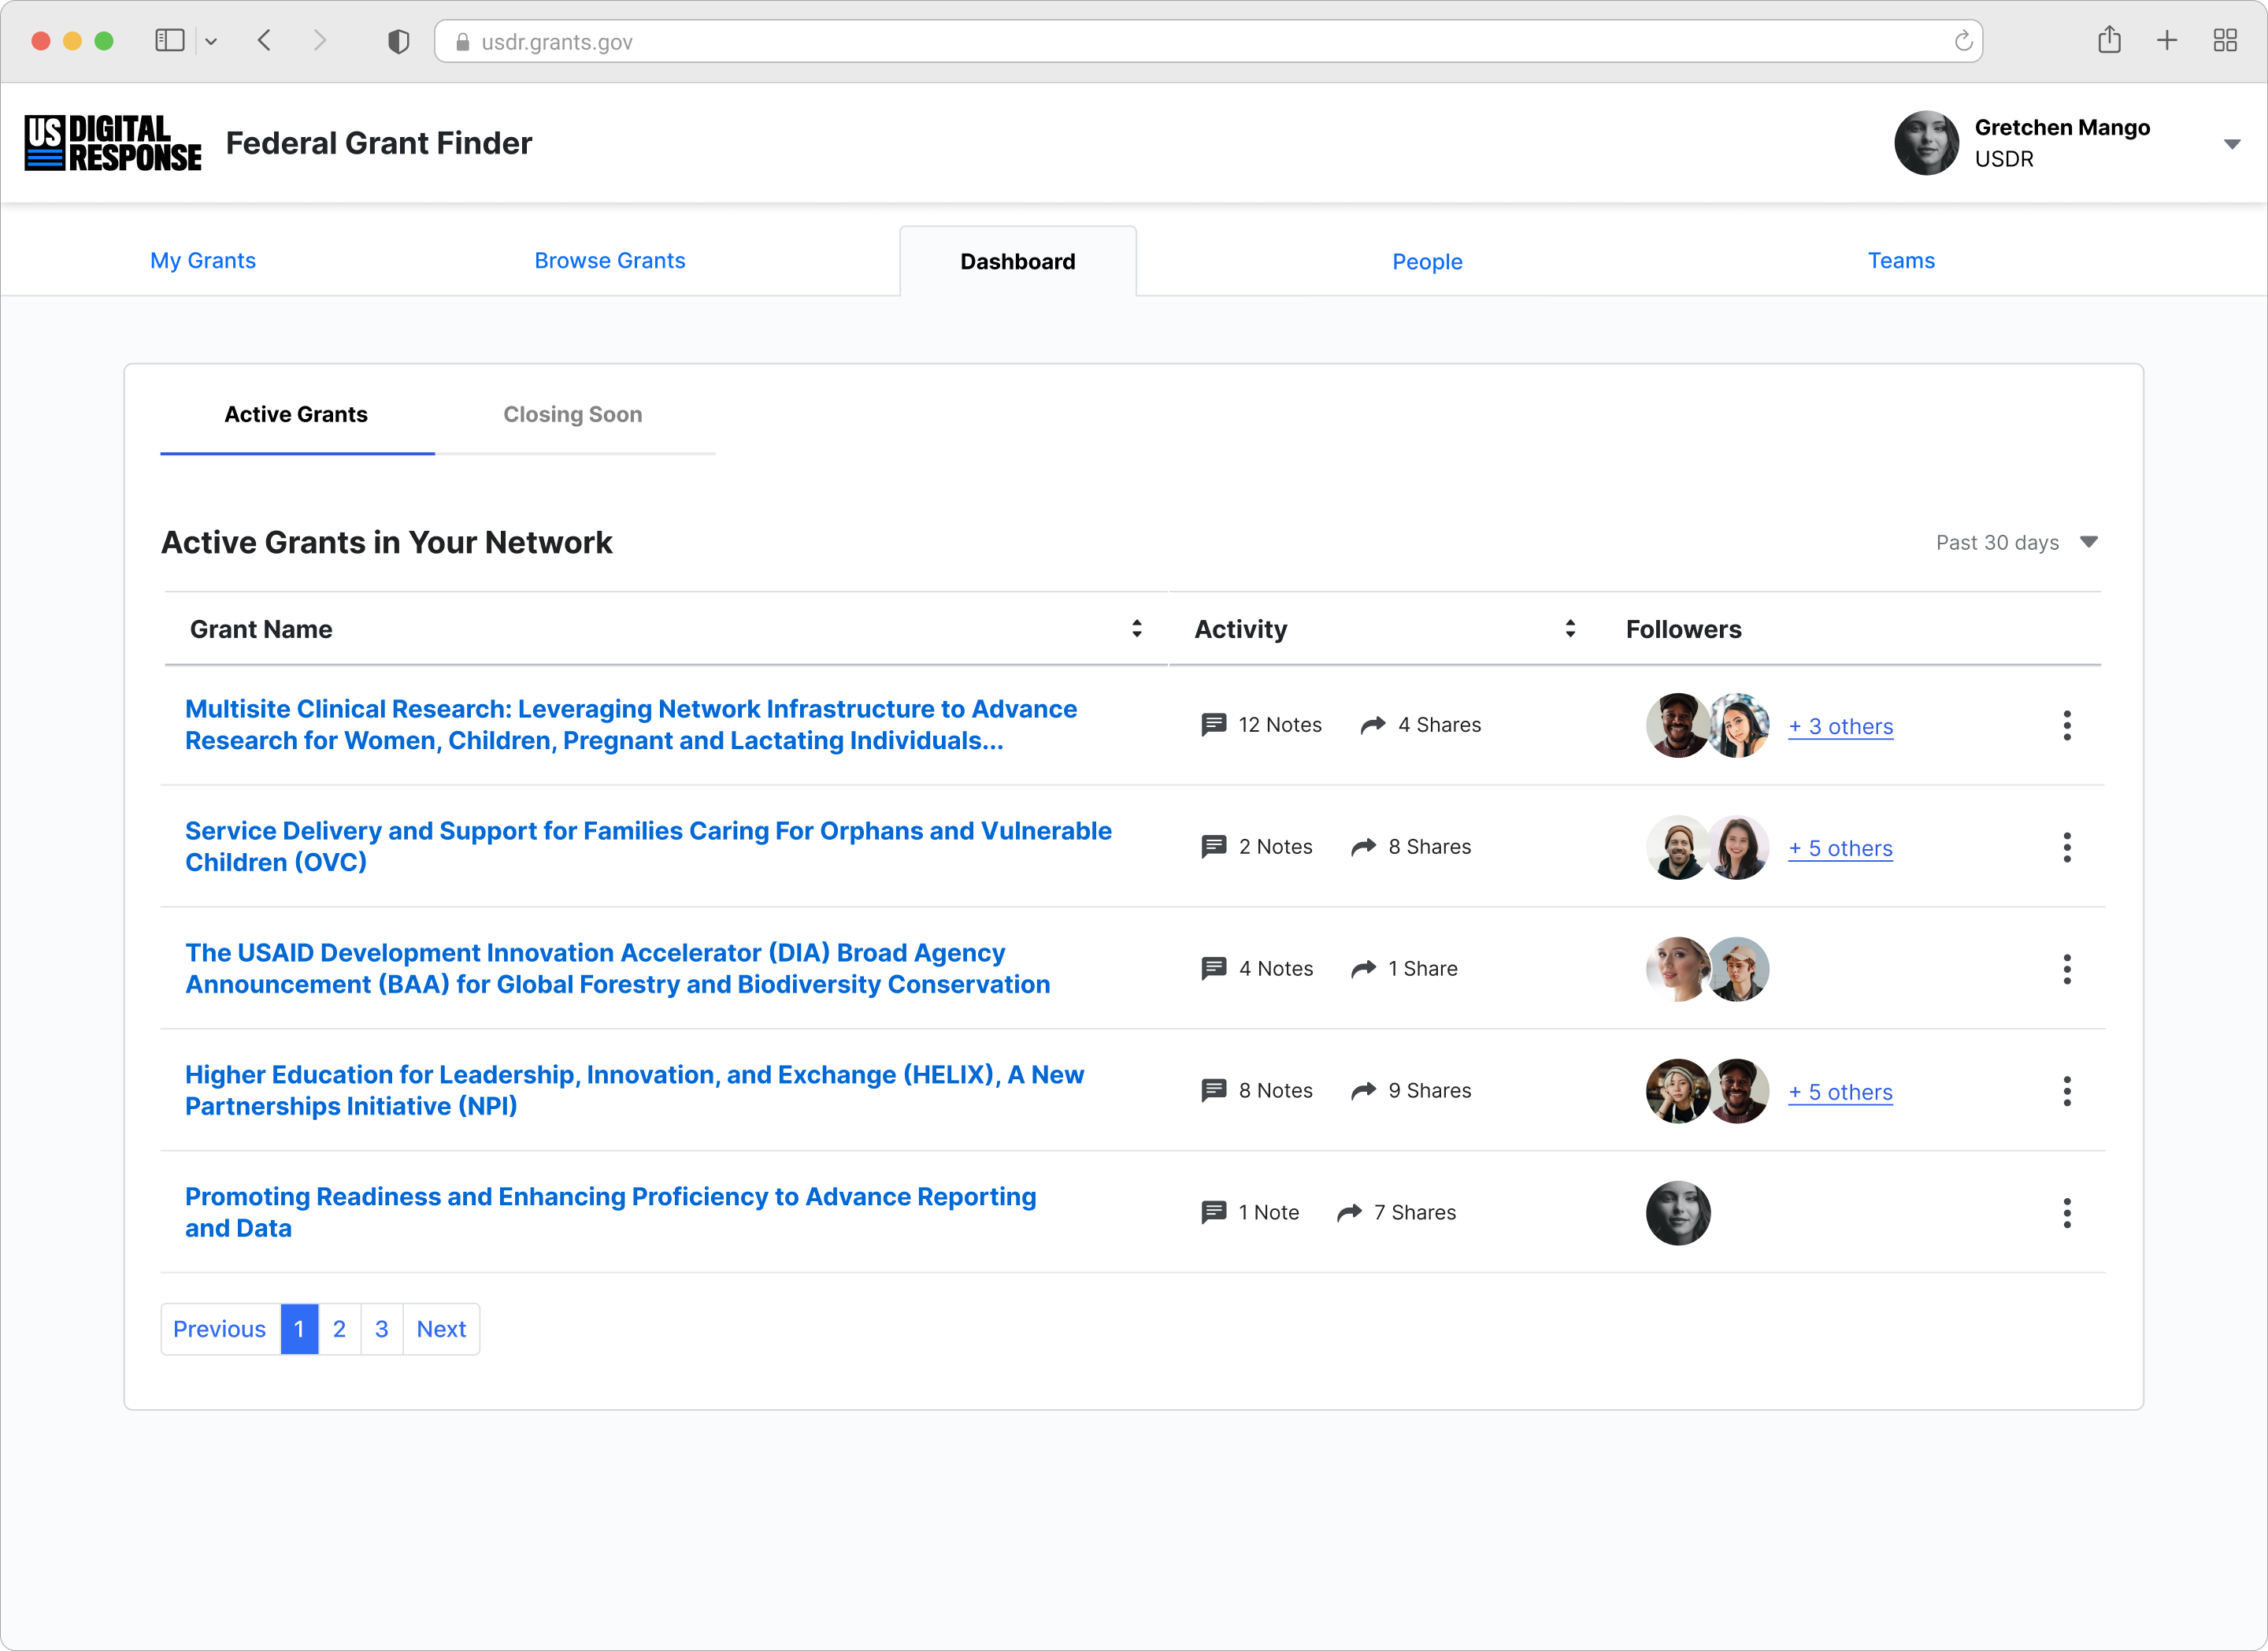Open the Teams navigation section
The image size is (2268, 1651).
pos(1900,261)
